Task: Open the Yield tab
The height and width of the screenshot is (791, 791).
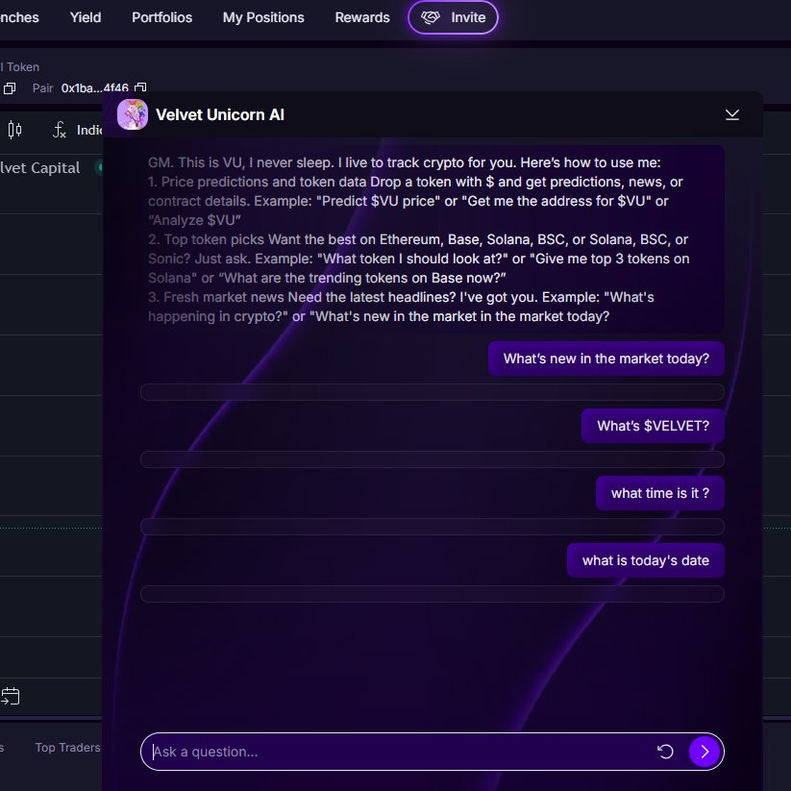Action: click(86, 17)
